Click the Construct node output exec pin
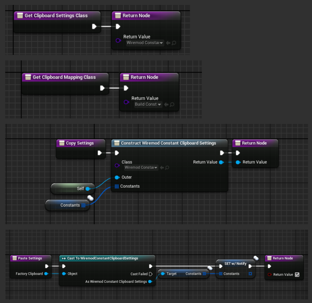 pos(222,153)
